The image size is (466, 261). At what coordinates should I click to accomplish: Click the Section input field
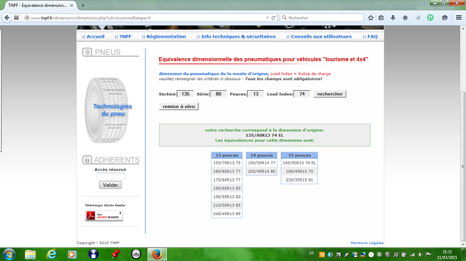(186, 94)
